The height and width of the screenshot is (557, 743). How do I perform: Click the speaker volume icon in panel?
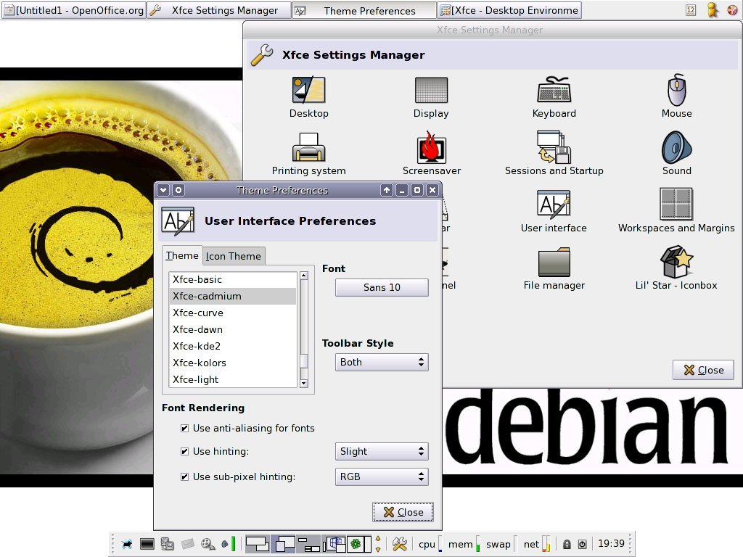coord(225,544)
